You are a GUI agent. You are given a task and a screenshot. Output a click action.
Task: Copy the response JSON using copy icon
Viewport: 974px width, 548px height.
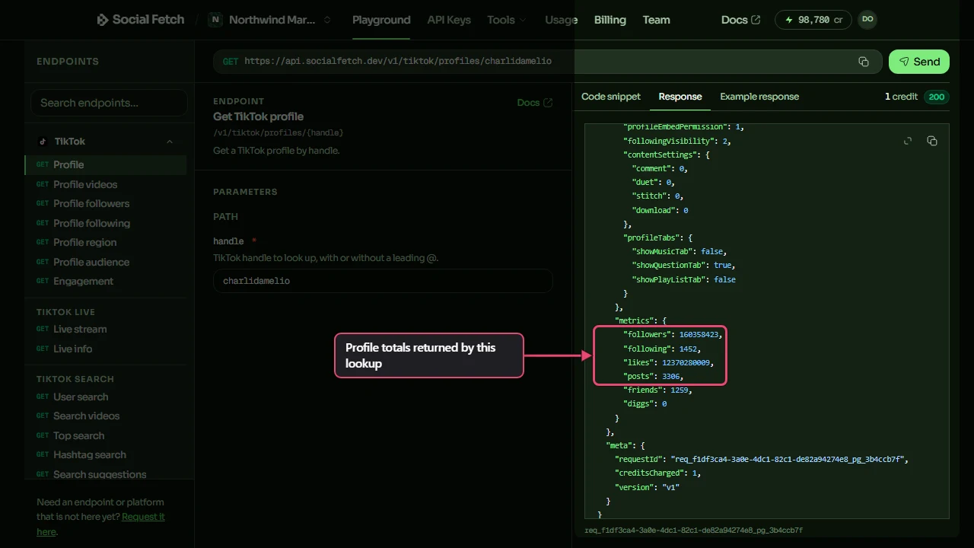point(931,141)
